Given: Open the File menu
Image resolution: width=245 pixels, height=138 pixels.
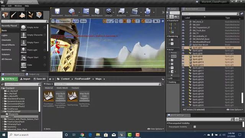Looking at the screenshot, I should tap(3, 6).
